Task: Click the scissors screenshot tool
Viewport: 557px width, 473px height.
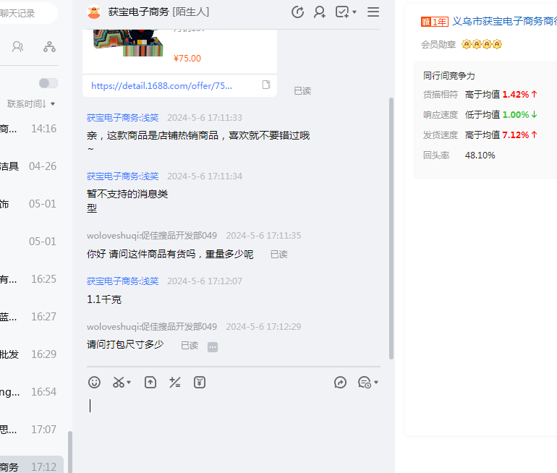Action: point(119,383)
